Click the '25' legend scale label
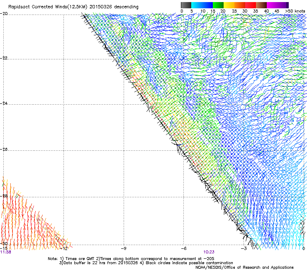307x270 pixels. pyautogui.click(x=234, y=11)
